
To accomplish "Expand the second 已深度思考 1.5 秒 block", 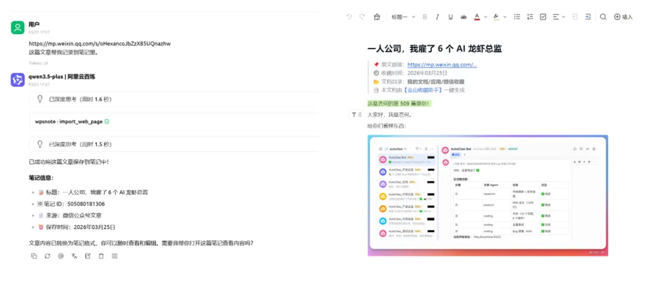I will point(174,144).
